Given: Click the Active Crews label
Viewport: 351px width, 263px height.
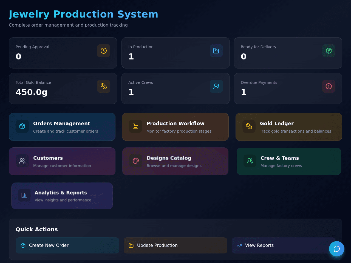Looking at the screenshot, I should 141,82.
